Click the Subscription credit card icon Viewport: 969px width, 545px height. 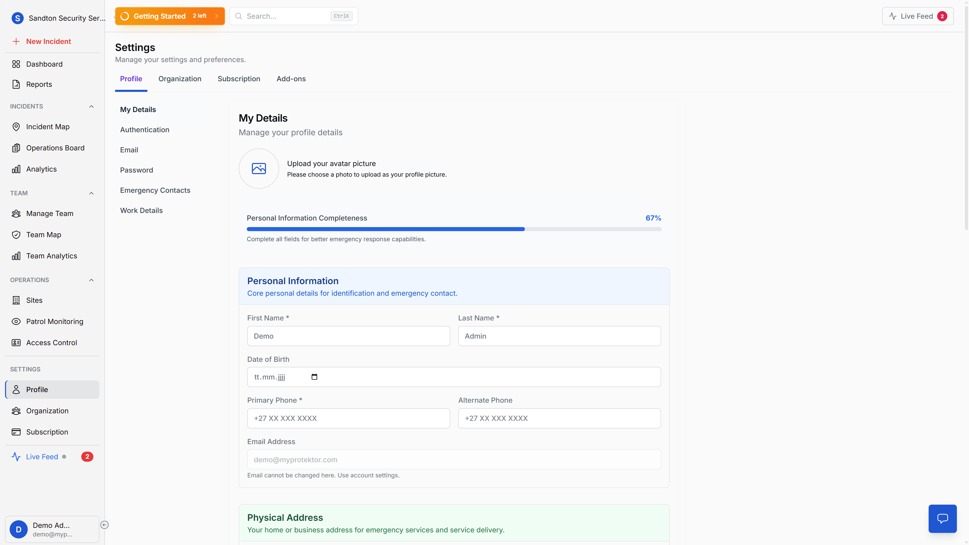16,432
